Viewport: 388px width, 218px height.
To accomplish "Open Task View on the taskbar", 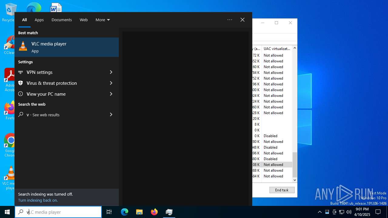I will pyautogui.click(x=109, y=212).
